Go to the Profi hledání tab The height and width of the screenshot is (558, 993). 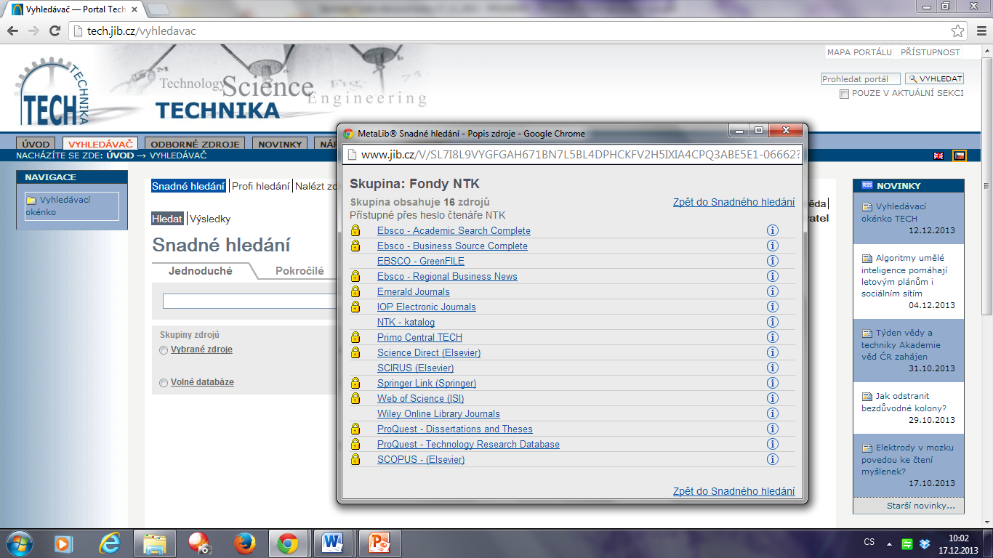(x=260, y=186)
